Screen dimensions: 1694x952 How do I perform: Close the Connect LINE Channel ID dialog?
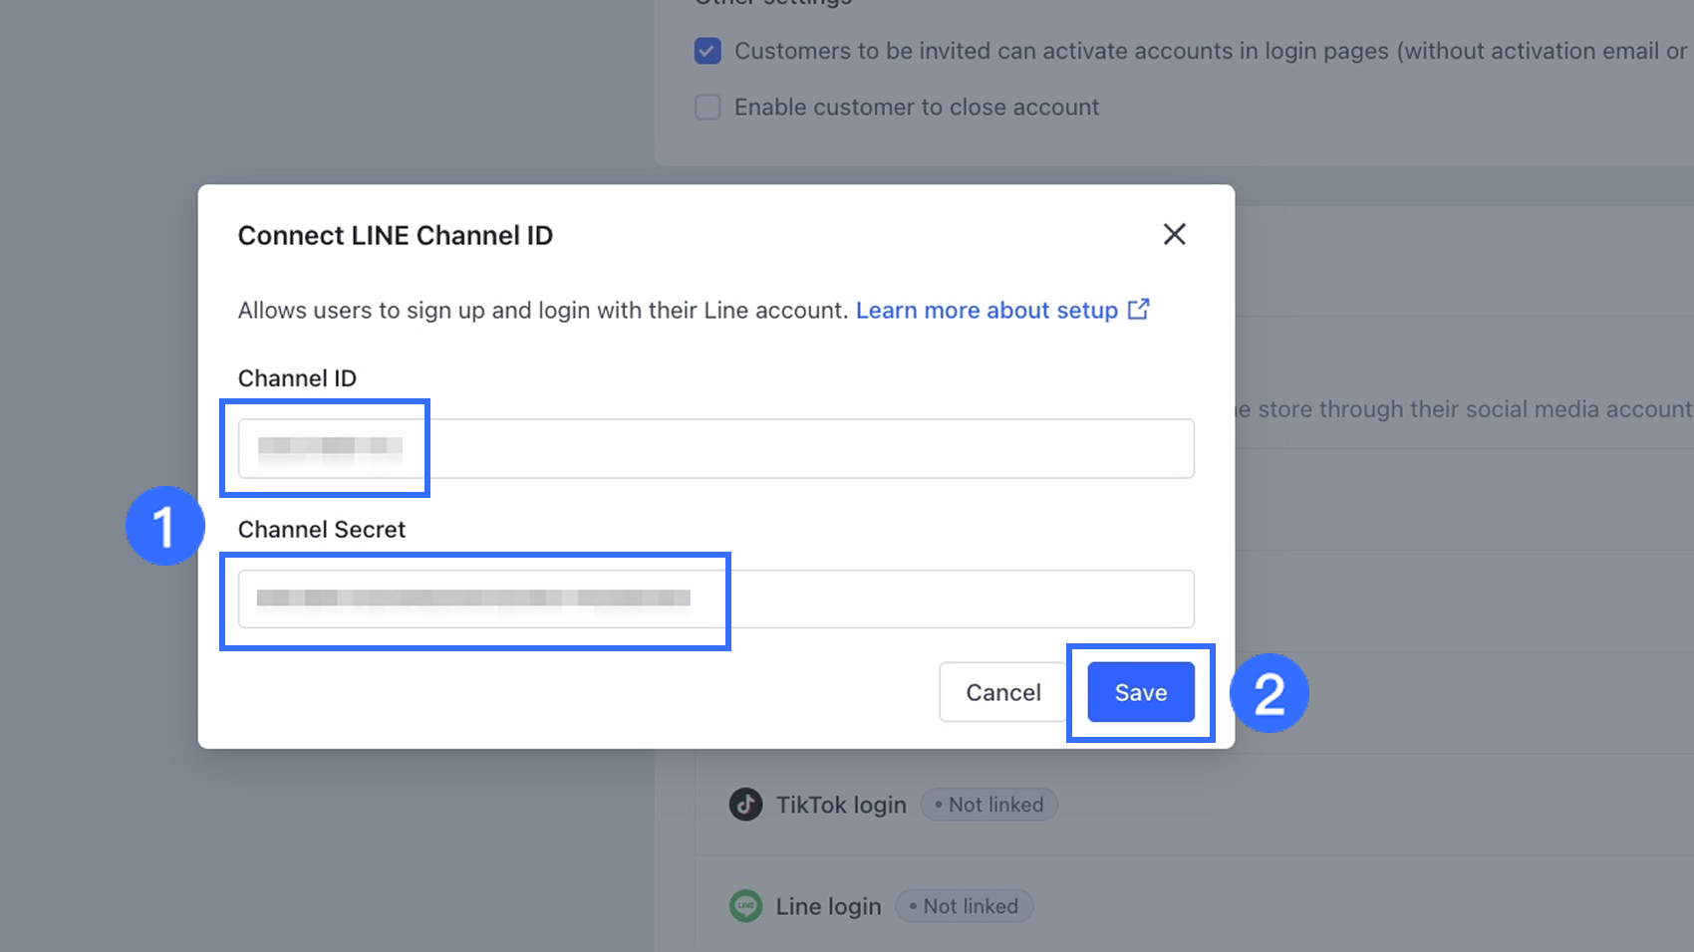pos(1174,234)
